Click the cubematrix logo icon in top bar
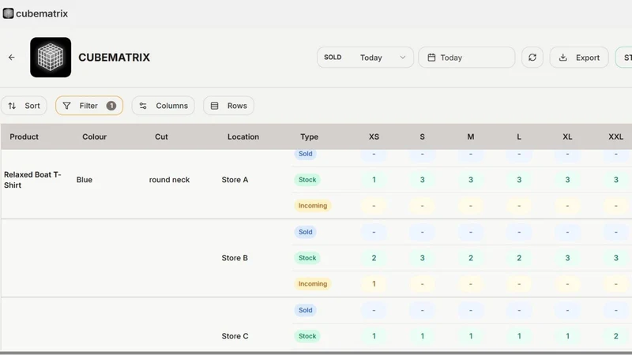 pyautogui.click(x=8, y=13)
